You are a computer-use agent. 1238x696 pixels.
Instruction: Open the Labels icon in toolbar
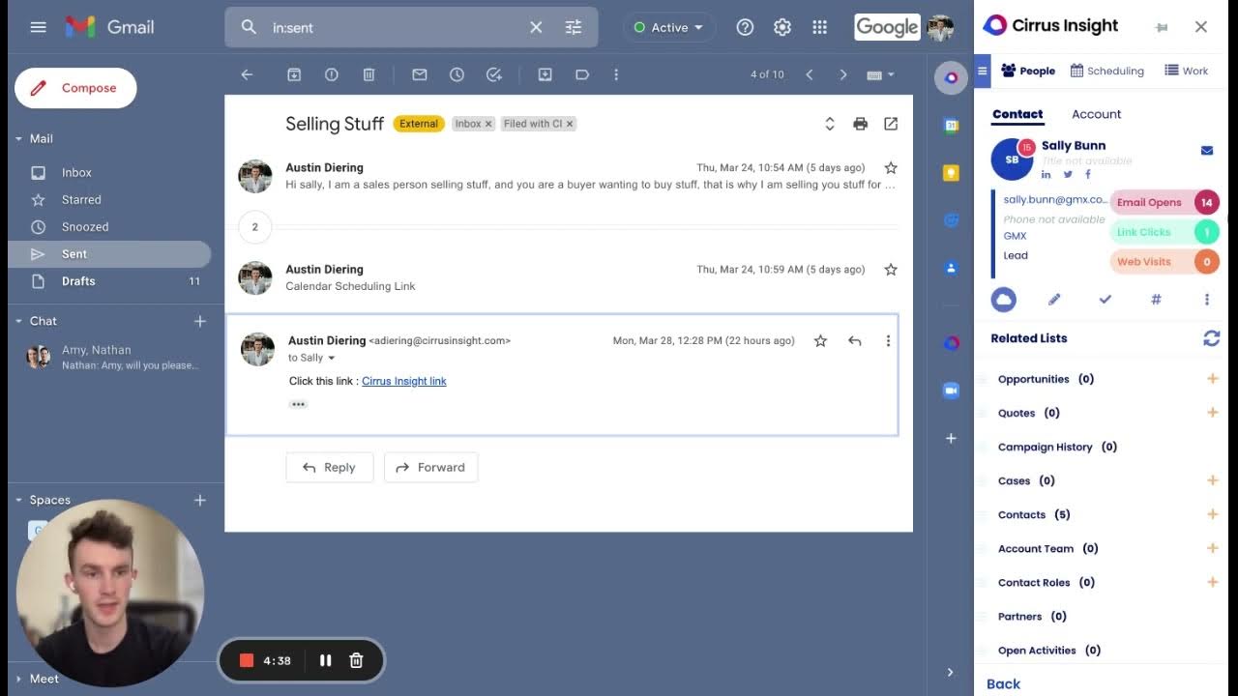pos(582,74)
